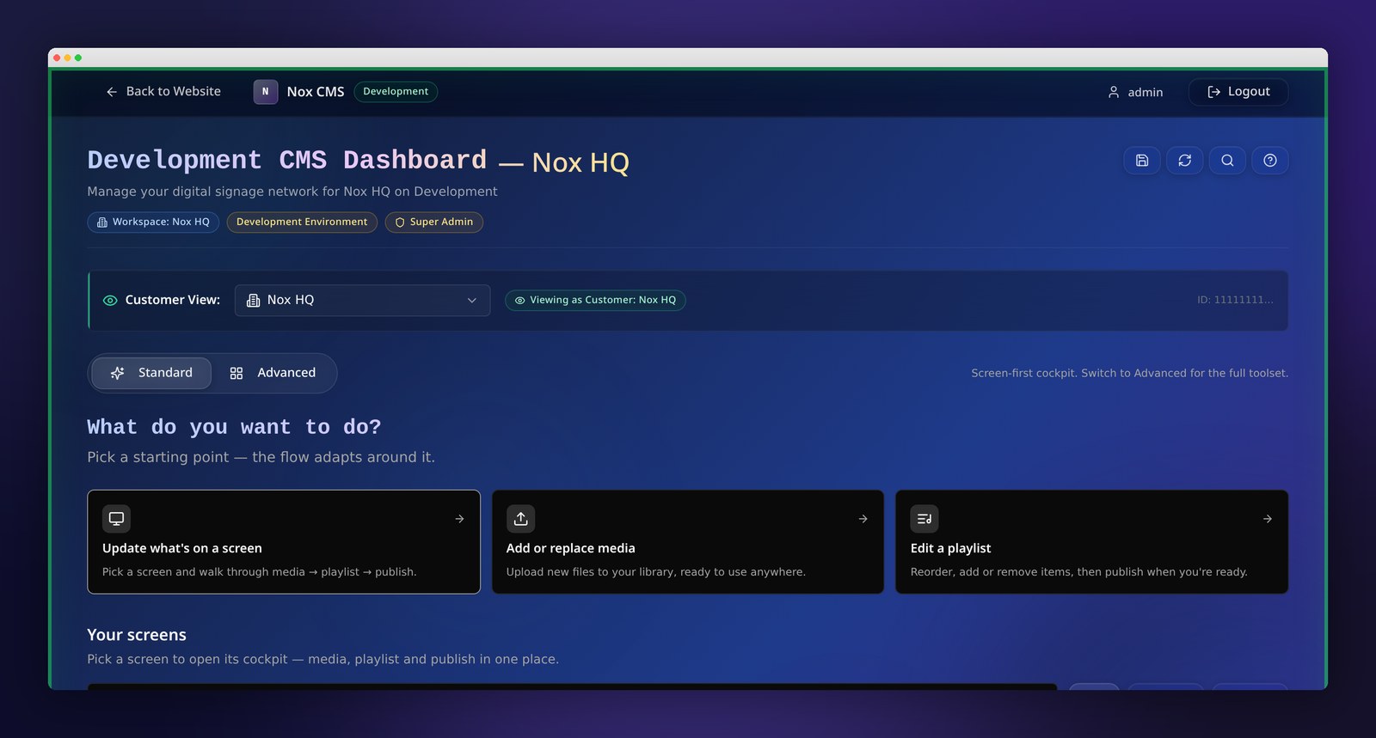Click the Nox CMS title
The height and width of the screenshot is (738, 1376).
pyautogui.click(x=316, y=92)
